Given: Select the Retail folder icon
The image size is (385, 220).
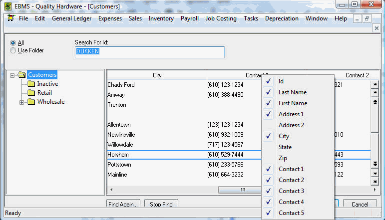Looking at the screenshot, I should tap(31, 93).
